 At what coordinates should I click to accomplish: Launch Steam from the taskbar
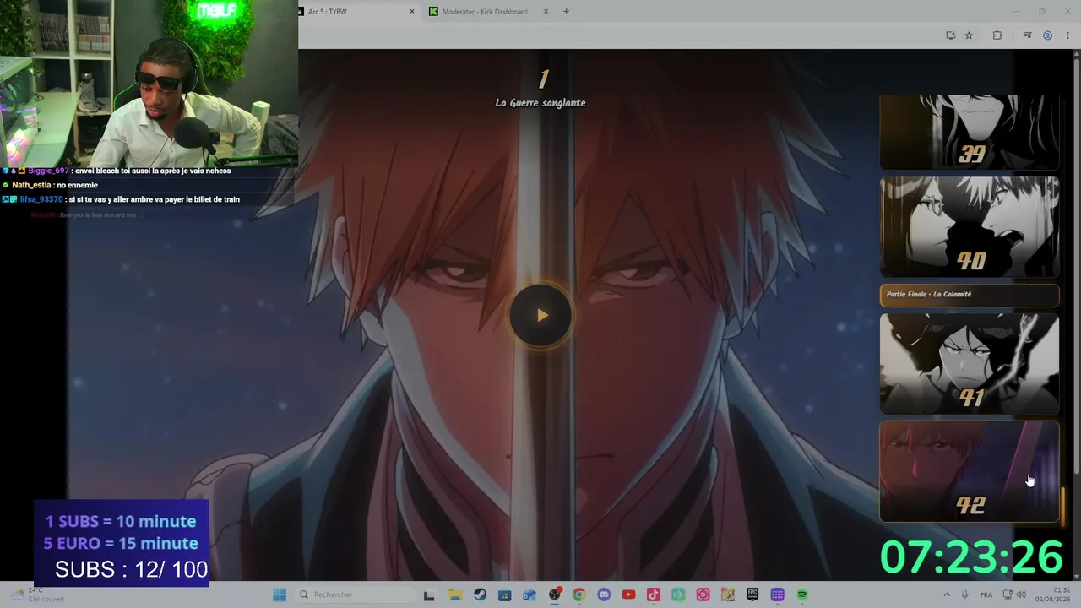point(480,594)
